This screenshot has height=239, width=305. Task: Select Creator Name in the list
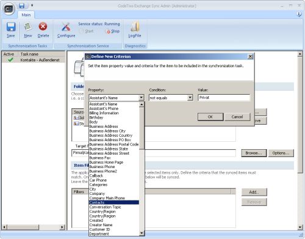click(x=114, y=225)
